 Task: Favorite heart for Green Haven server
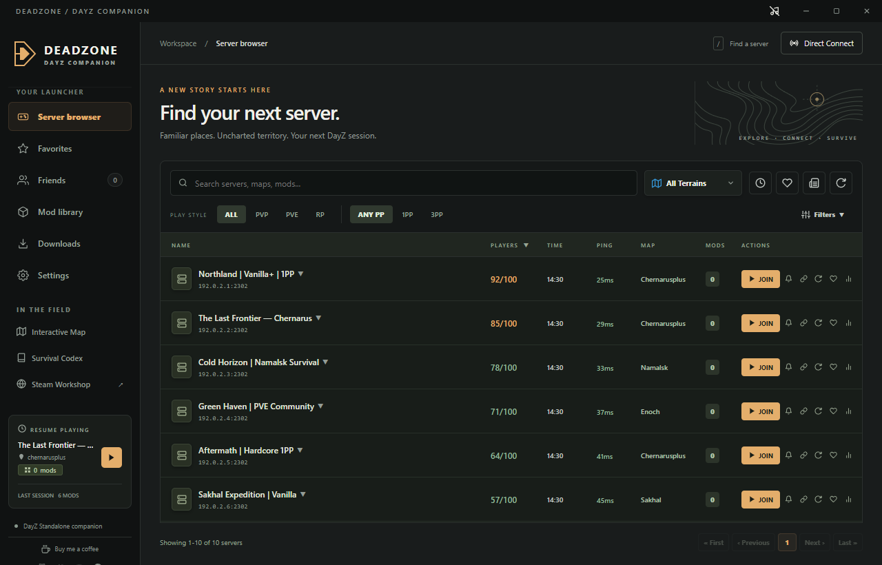(833, 411)
